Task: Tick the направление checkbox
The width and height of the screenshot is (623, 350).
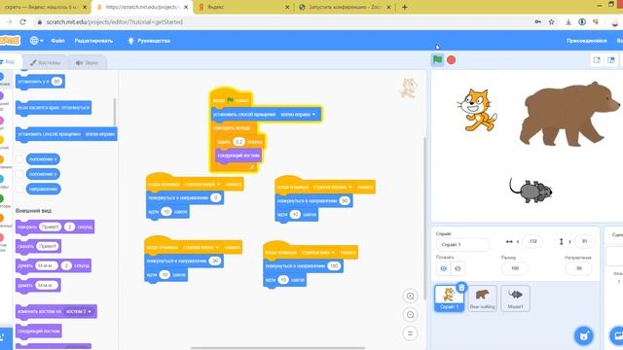Action: coord(19,189)
